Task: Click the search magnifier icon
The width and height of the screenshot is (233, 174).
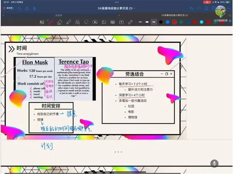Action: [19, 8]
